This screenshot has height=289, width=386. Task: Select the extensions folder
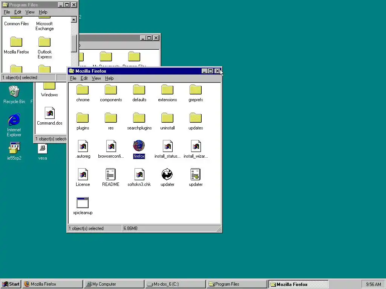click(x=167, y=90)
